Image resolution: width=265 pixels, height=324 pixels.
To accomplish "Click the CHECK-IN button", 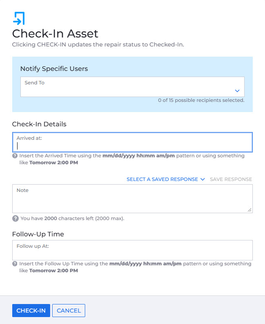I will click(x=31, y=311).
